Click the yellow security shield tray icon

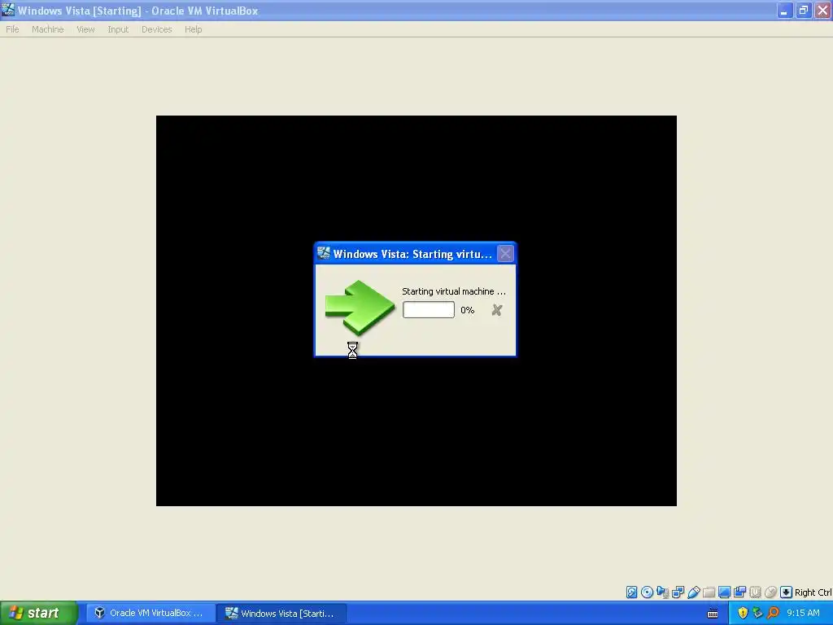point(743,613)
